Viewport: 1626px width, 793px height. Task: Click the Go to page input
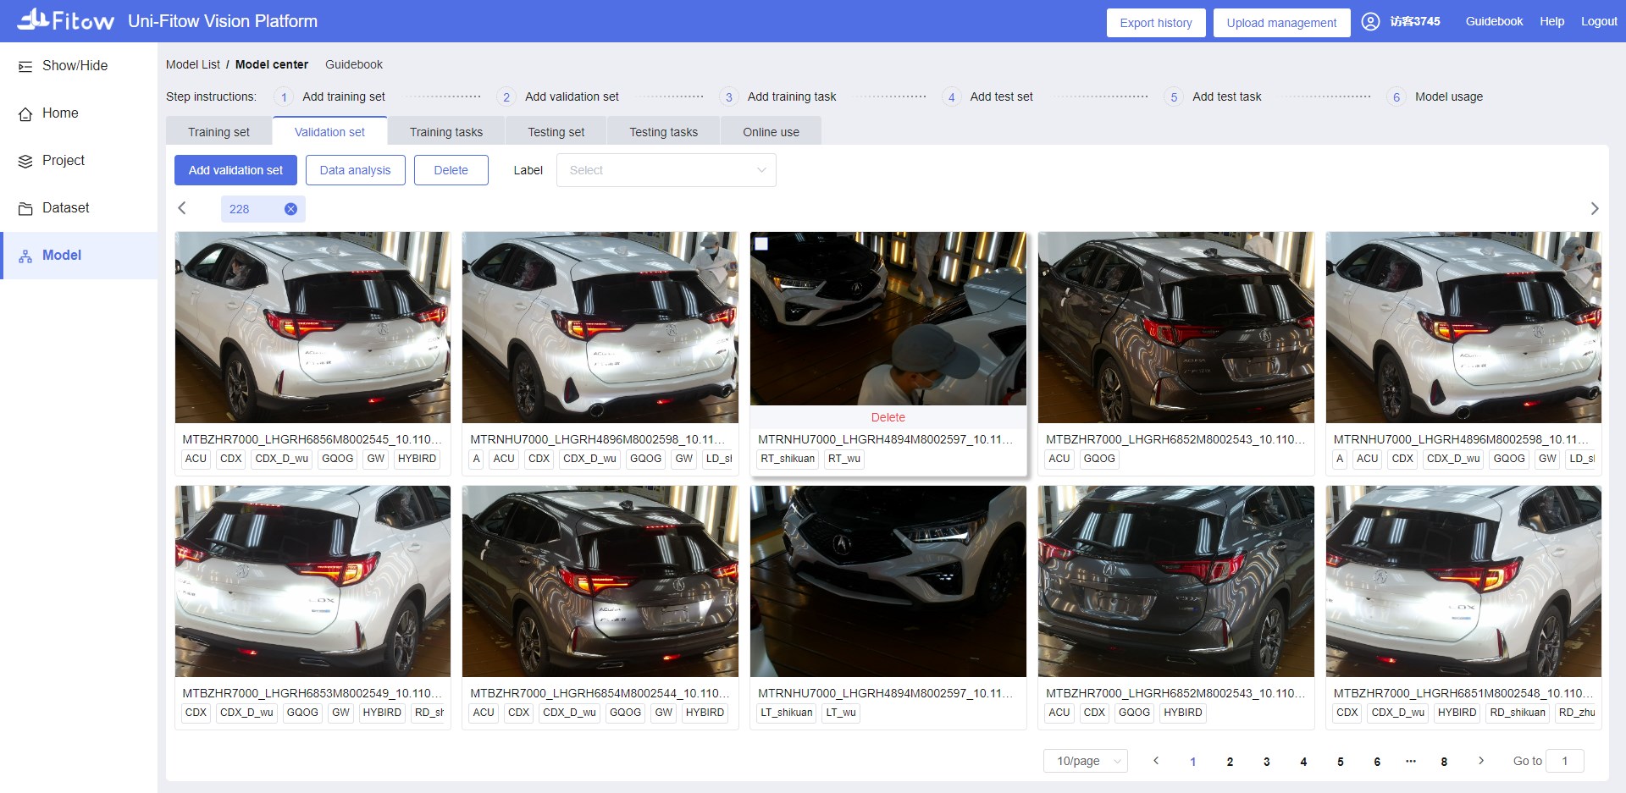[x=1564, y=761]
